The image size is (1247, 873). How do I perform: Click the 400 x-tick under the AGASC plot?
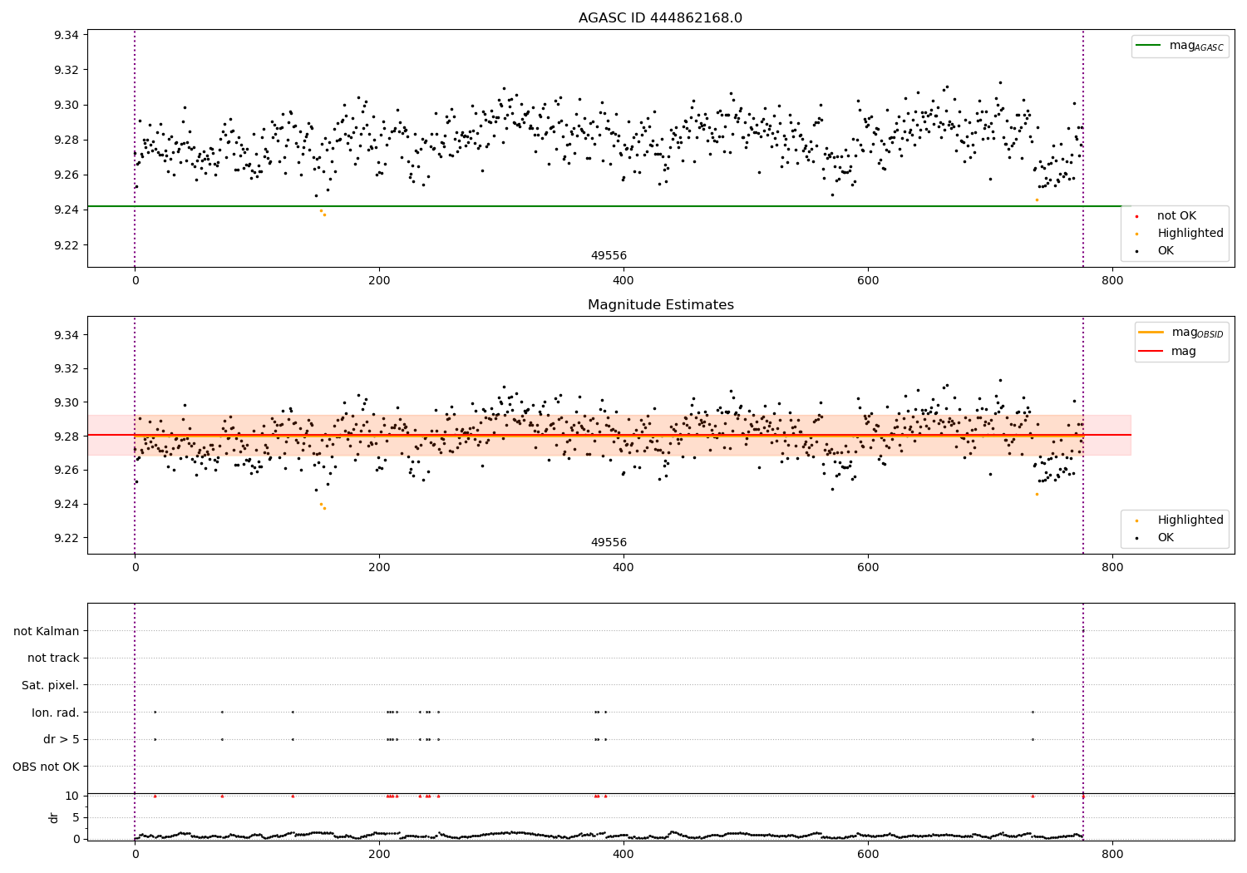pos(623,281)
